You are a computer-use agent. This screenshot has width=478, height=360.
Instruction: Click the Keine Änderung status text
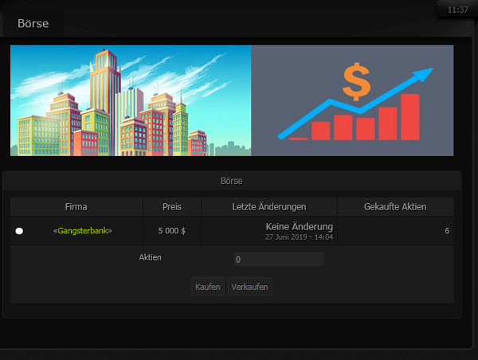299,227
